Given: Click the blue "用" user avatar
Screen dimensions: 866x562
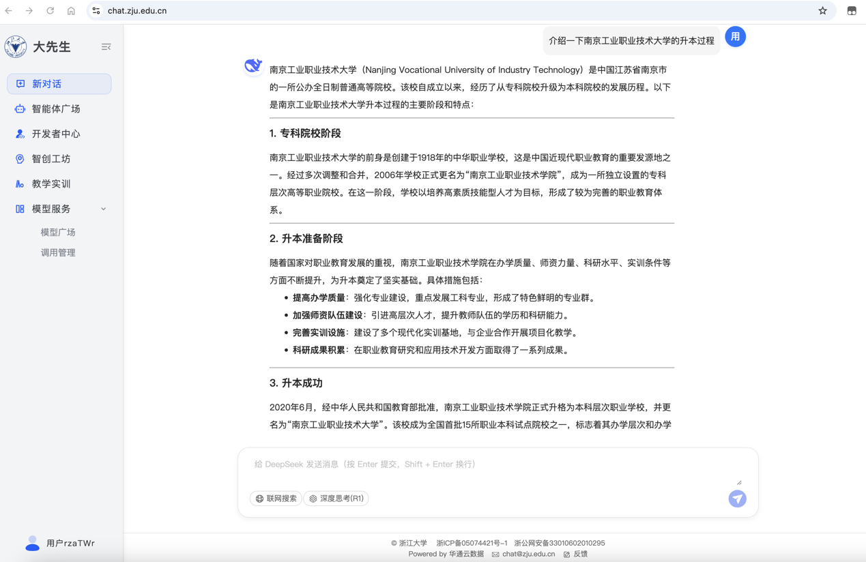Looking at the screenshot, I should [x=735, y=37].
